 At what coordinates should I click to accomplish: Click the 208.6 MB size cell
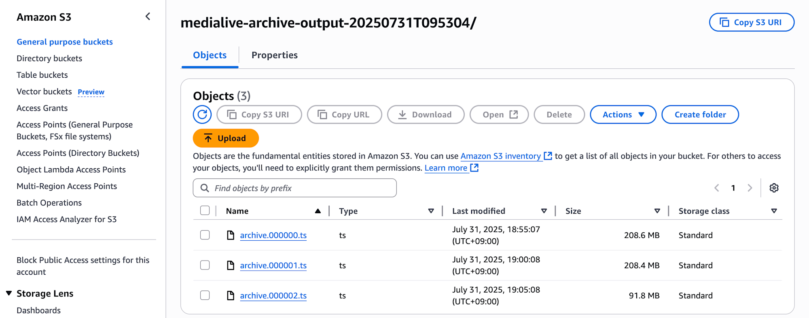pyautogui.click(x=642, y=235)
